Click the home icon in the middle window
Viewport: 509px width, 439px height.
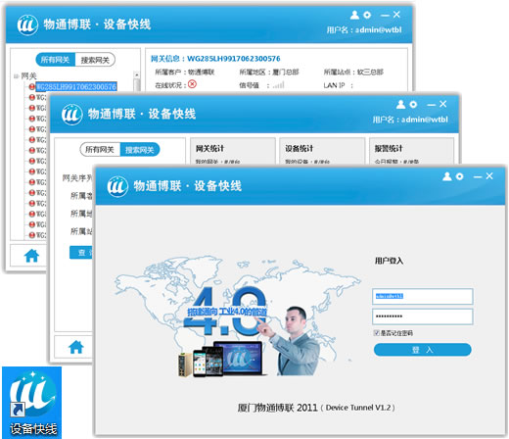coord(76,347)
